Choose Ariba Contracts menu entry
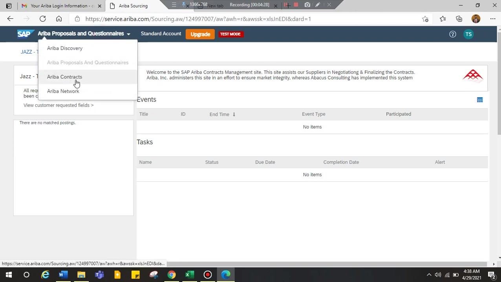501x282 pixels. pyautogui.click(x=64, y=77)
